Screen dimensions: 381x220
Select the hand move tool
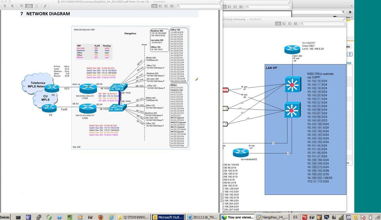[22, 6]
